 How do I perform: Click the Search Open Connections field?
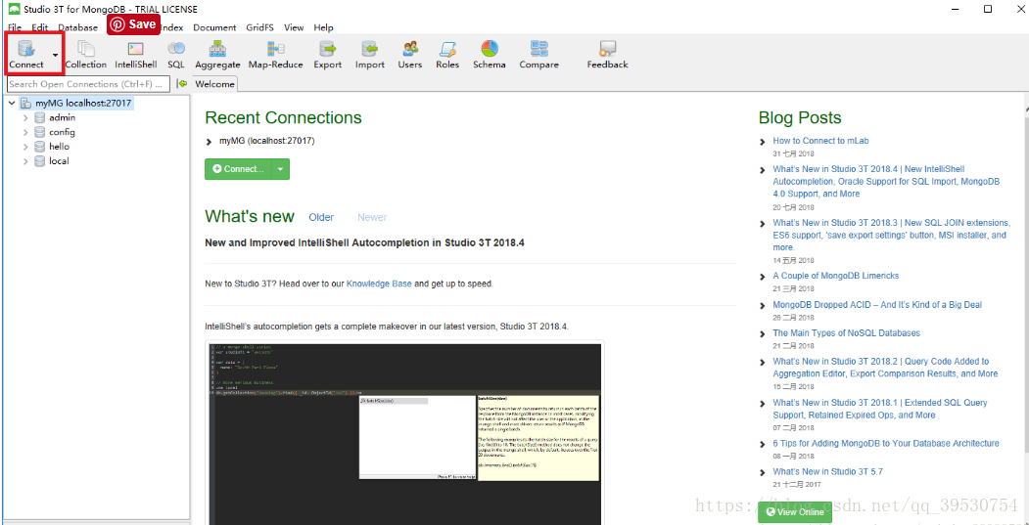tap(88, 84)
